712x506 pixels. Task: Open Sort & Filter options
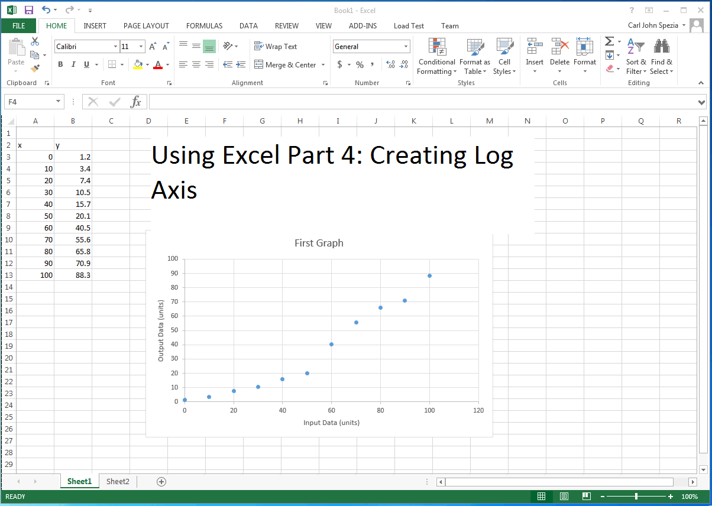pyautogui.click(x=635, y=56)
